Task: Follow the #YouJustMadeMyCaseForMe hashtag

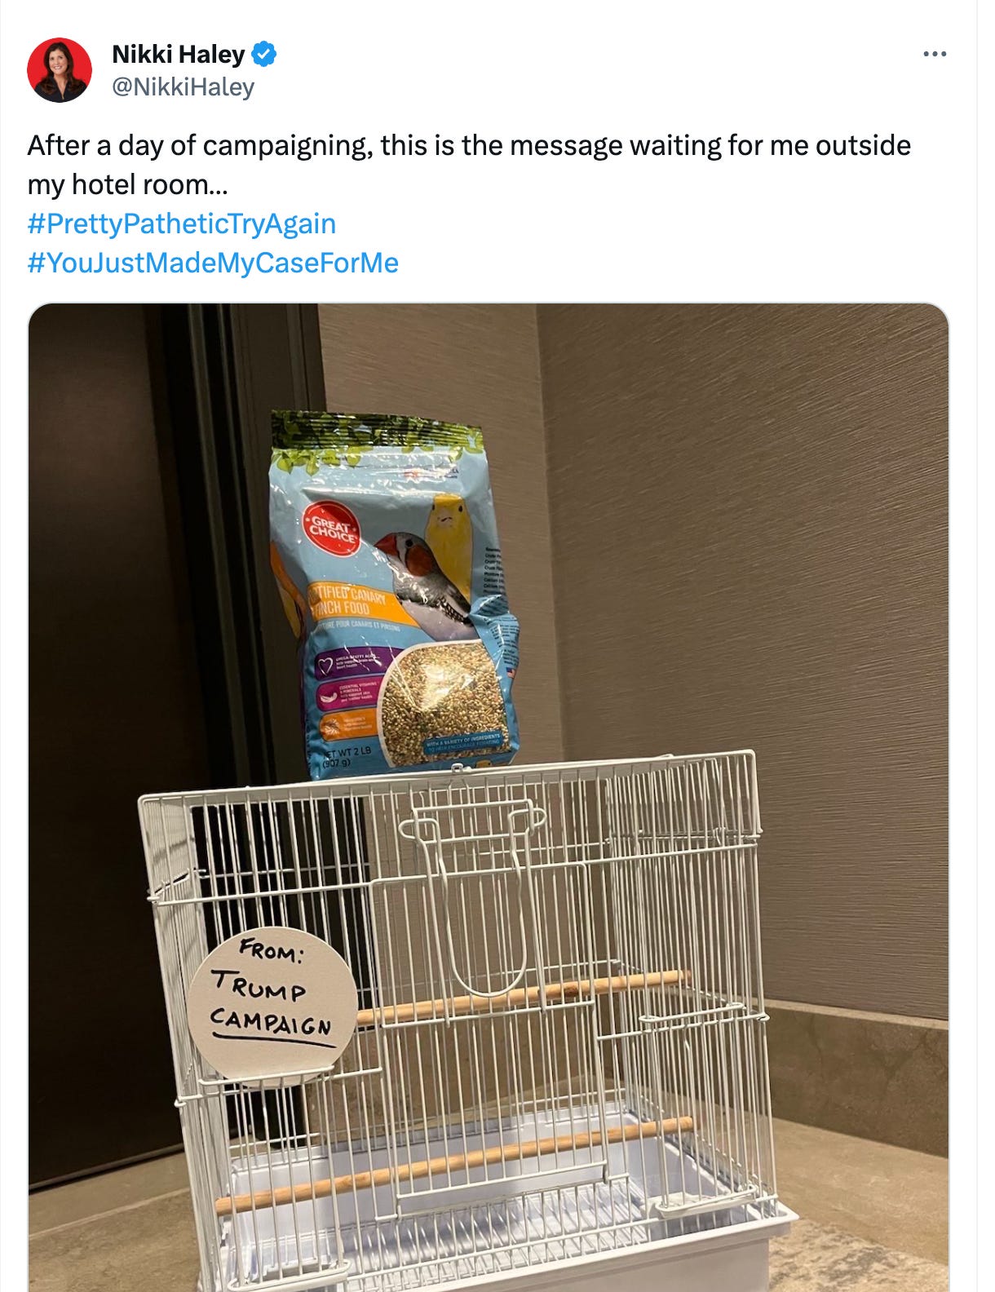Action: coord(213,263)
